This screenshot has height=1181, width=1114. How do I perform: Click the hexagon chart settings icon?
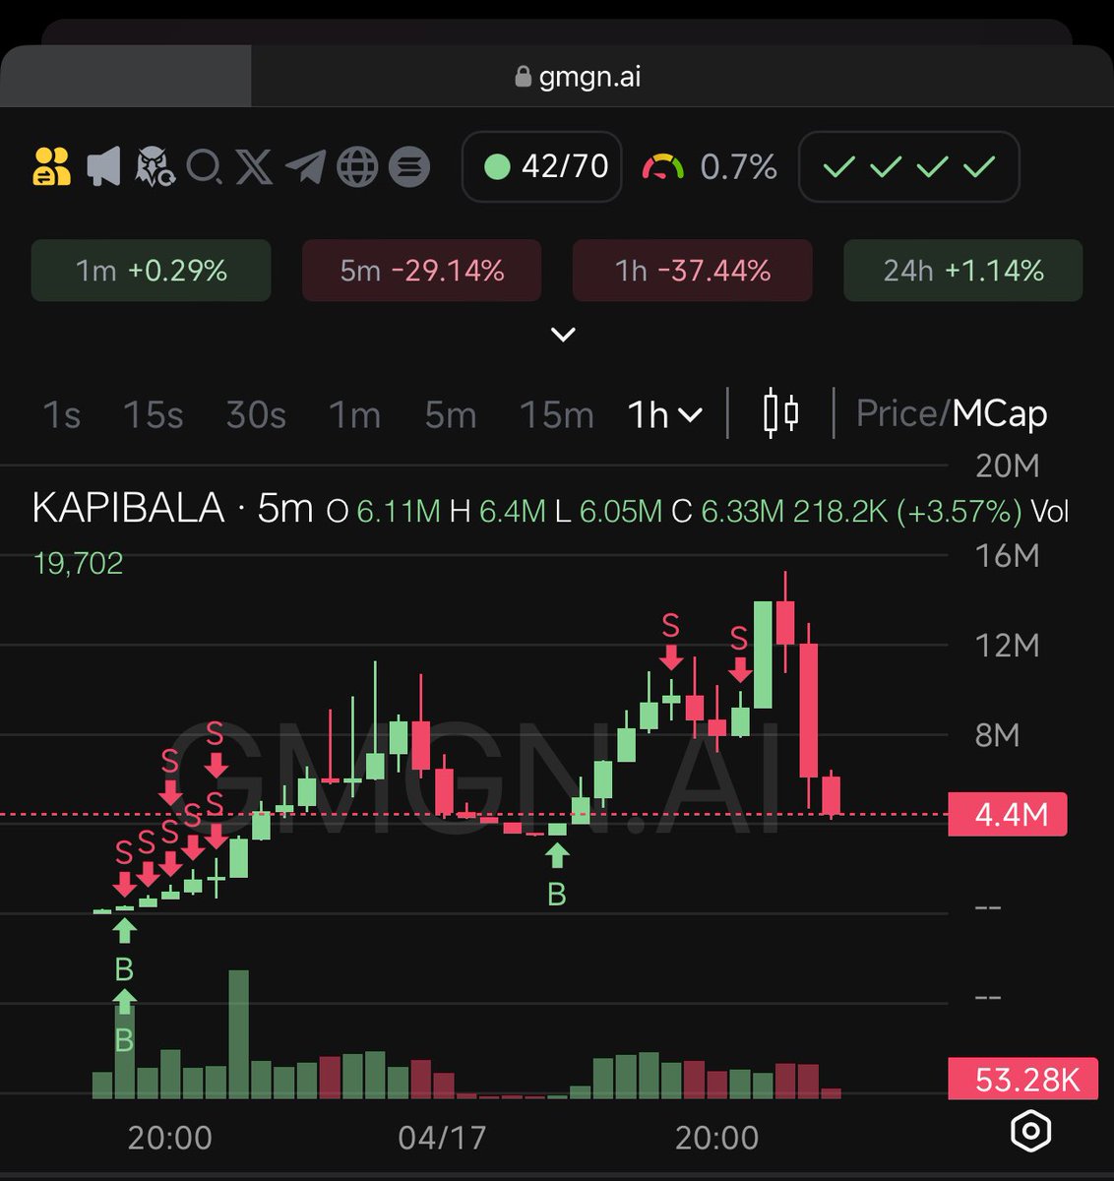[x=1030, y=1130]
